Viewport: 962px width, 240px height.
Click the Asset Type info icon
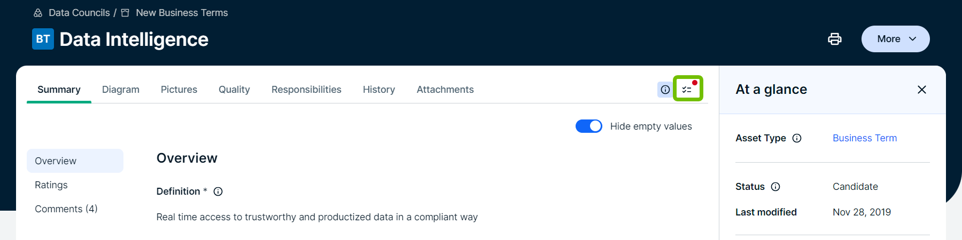click(x=797, y=138)
